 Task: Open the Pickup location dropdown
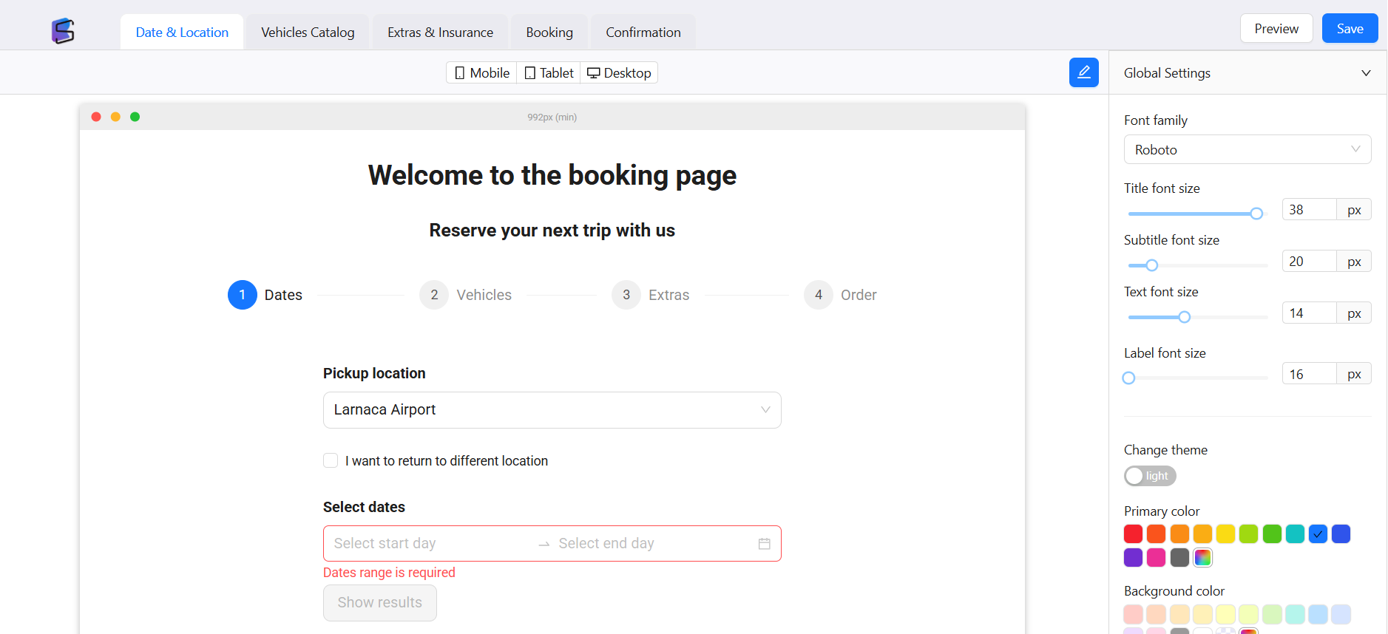552,410
